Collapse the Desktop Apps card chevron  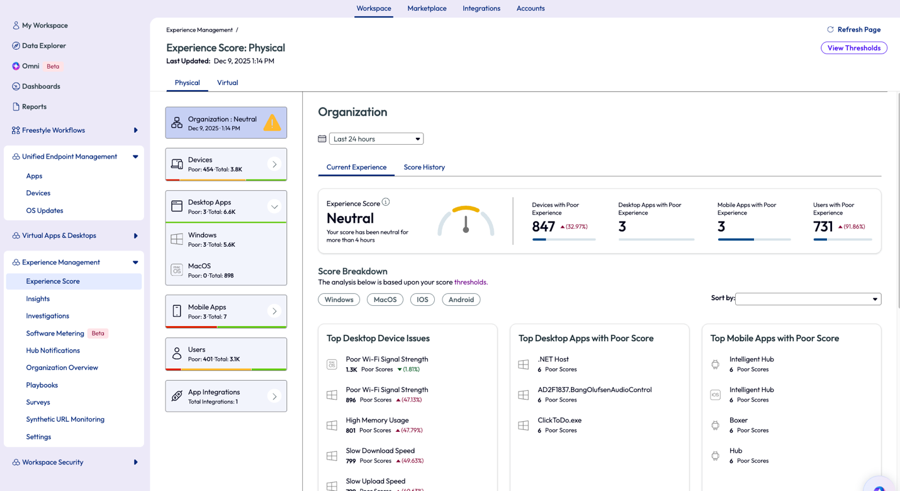tap(274, 206)
